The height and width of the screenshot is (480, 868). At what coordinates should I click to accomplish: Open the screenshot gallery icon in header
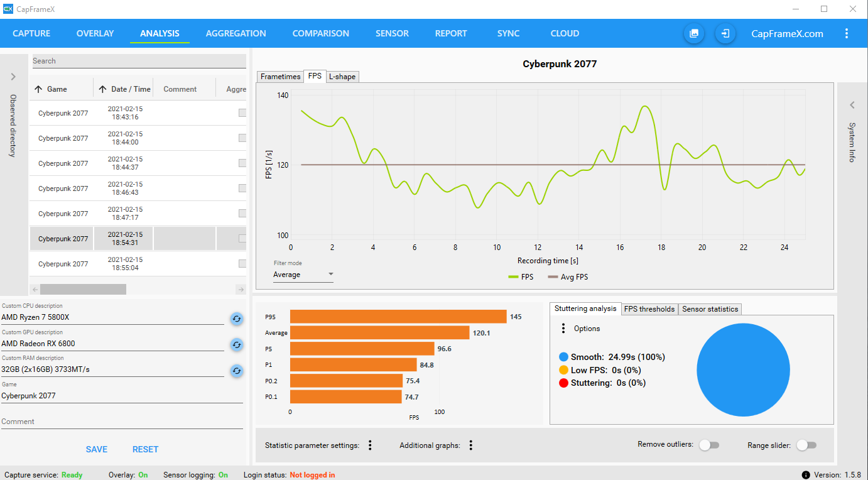tap(694, 33)
